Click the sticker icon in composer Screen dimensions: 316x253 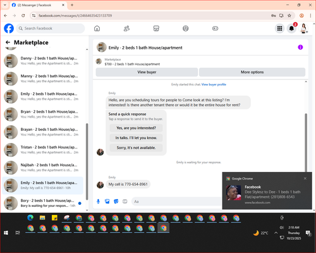pos(116,202)
